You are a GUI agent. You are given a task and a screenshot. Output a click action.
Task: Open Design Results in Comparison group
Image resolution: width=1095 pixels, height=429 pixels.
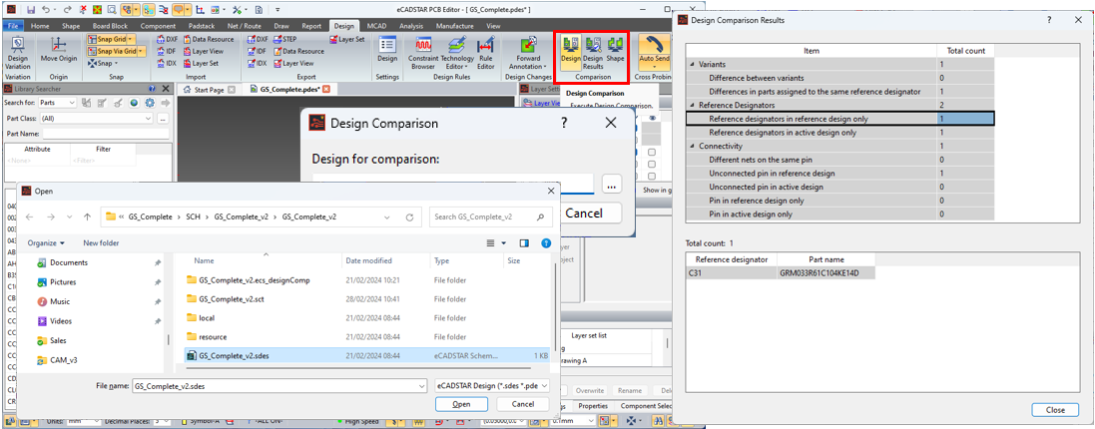click(593, 51)
